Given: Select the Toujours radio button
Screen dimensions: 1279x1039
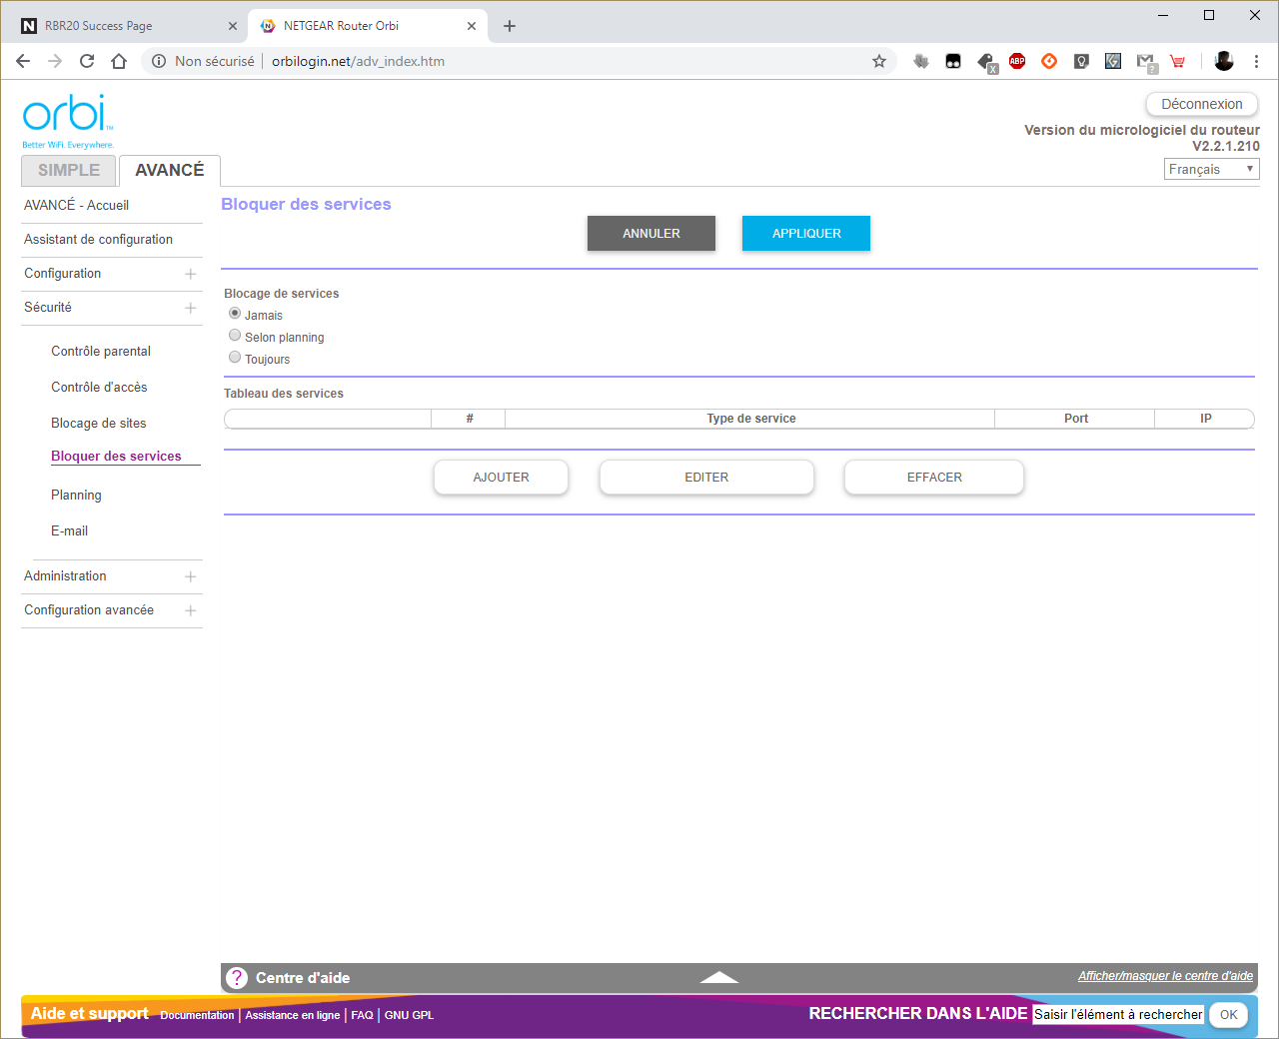Looking at the screenshot, I should (x=235, y=358).
